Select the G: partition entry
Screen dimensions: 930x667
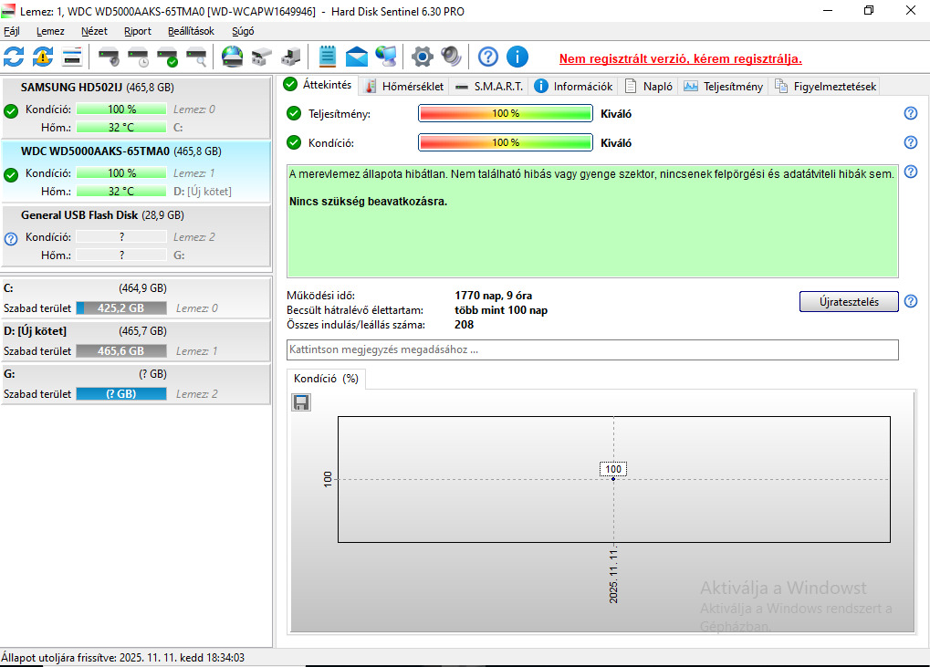pos(136,383)
